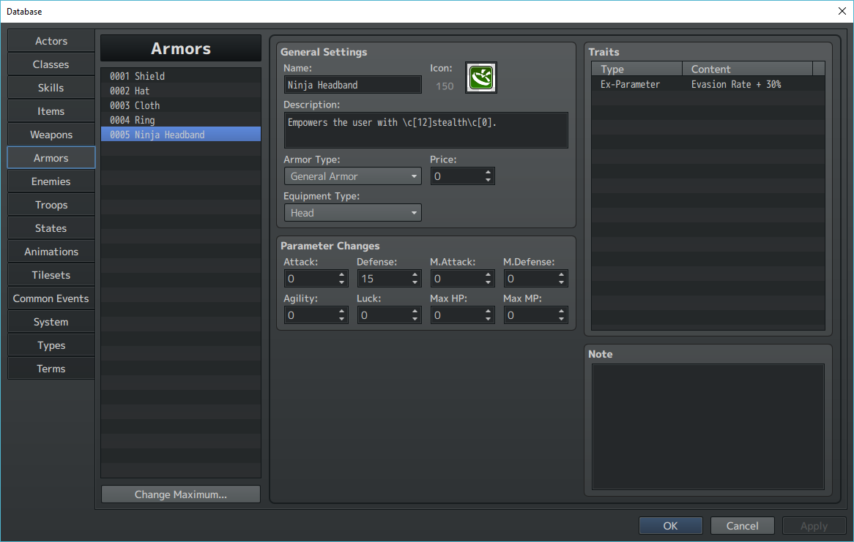Go to the Skills tab
The width and height of the screenshot is (854, 542).
tap(51, 88)
